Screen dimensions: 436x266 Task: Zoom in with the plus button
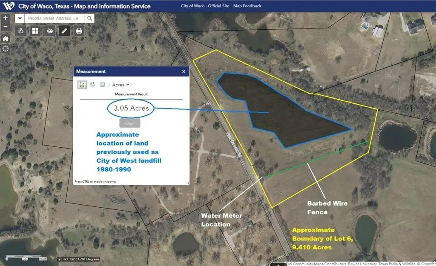(x=6, y=18)
